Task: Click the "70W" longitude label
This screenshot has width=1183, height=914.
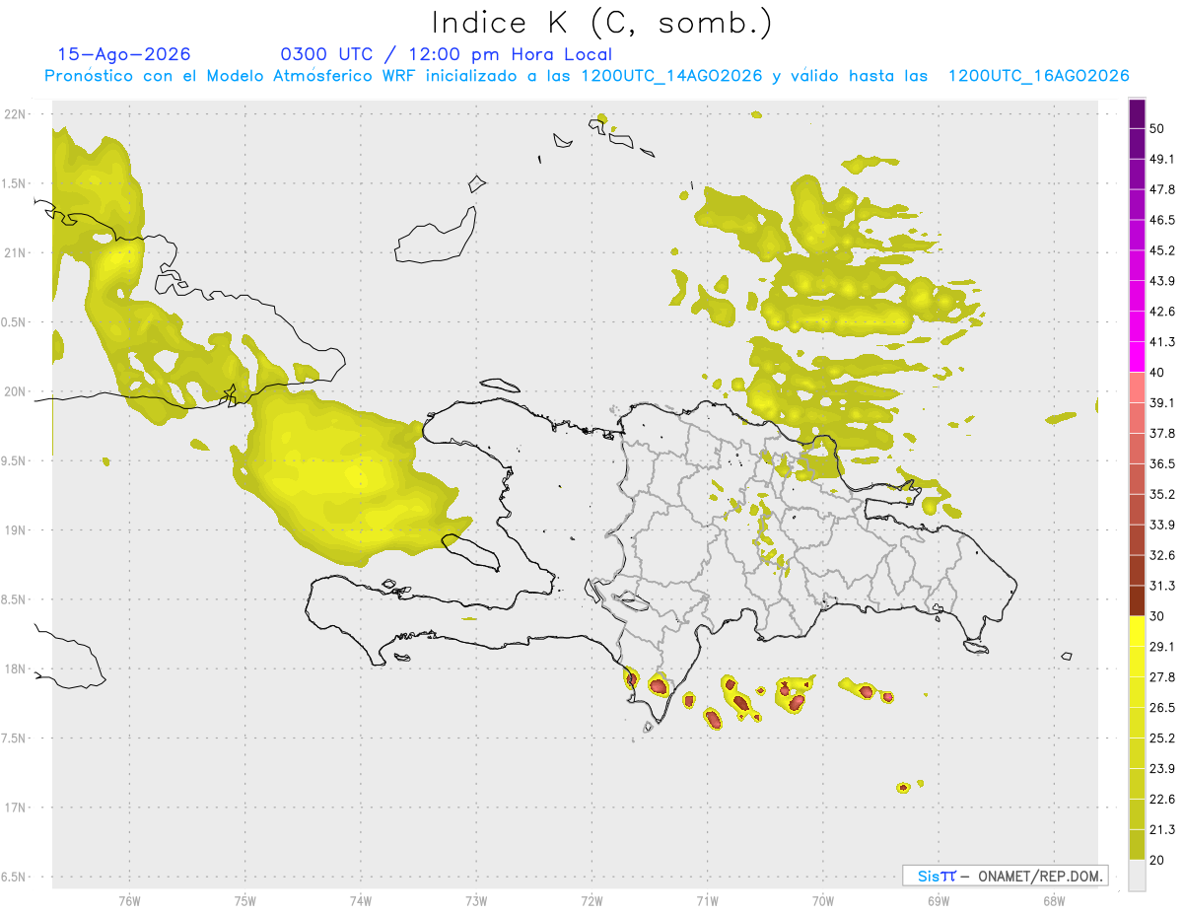Action: pyautogui.click(x=822, y=901)
